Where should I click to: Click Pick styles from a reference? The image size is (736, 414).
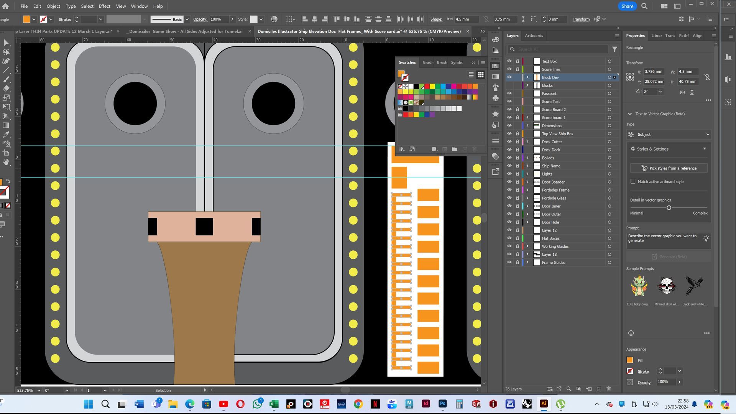tap(669, 168)
